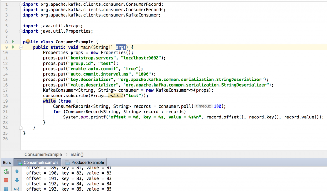Toggle soft-wrap in the run console
This screenshot has height=191, width=327.
click(x=17, y=189)
